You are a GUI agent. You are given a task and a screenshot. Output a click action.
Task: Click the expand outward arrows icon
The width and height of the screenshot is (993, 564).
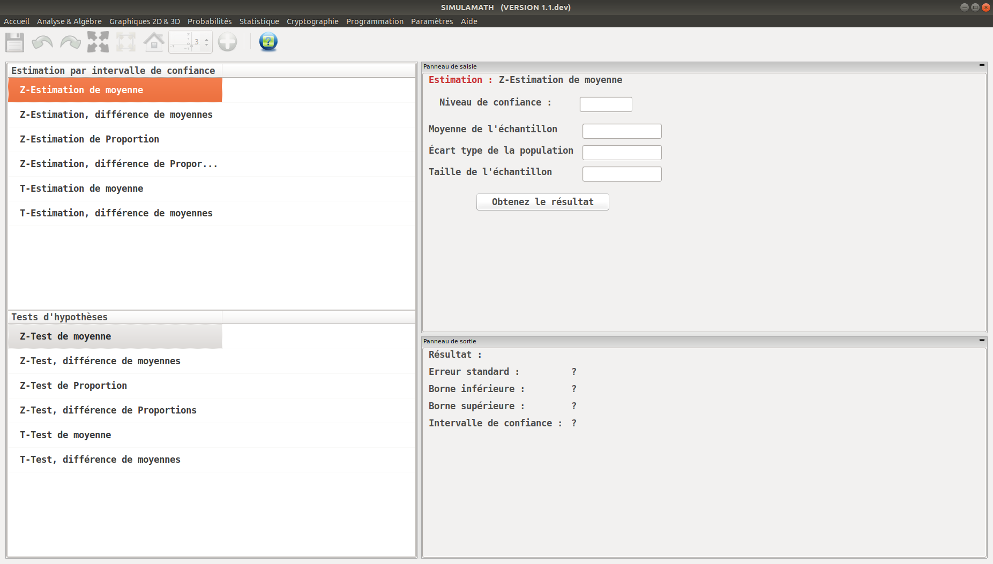(x=98, y=42)
